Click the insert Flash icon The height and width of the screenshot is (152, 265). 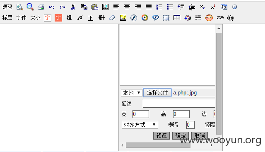click(x=134, y=18)
